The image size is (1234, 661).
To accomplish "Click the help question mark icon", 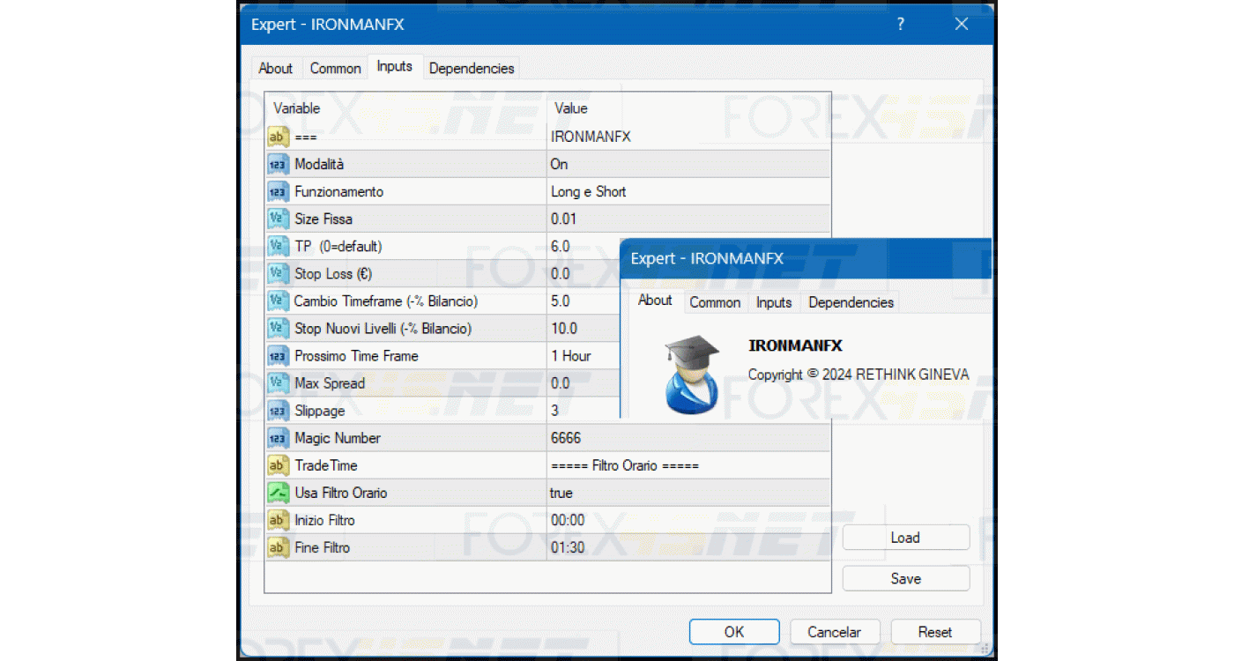I will tap(900, 25).
